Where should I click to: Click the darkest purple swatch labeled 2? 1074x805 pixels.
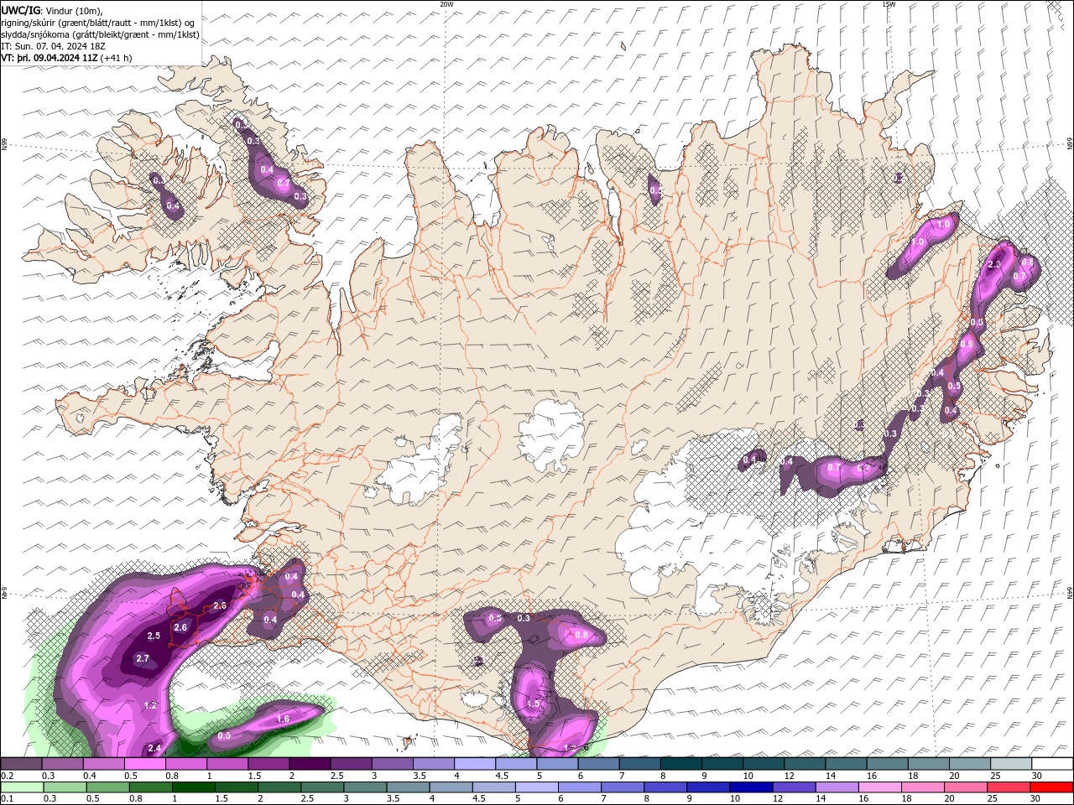pos(309,764)
